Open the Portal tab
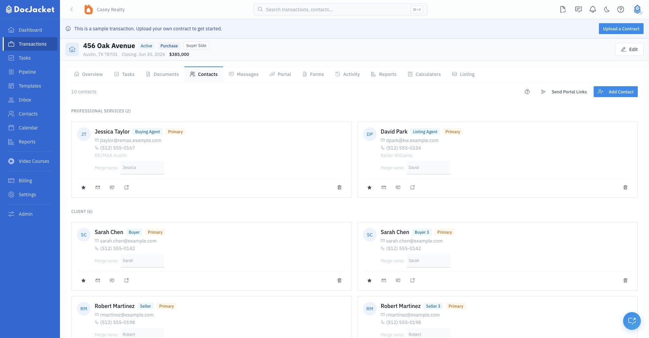Viewport: 649px width, 338px height. tap(280, 74)
